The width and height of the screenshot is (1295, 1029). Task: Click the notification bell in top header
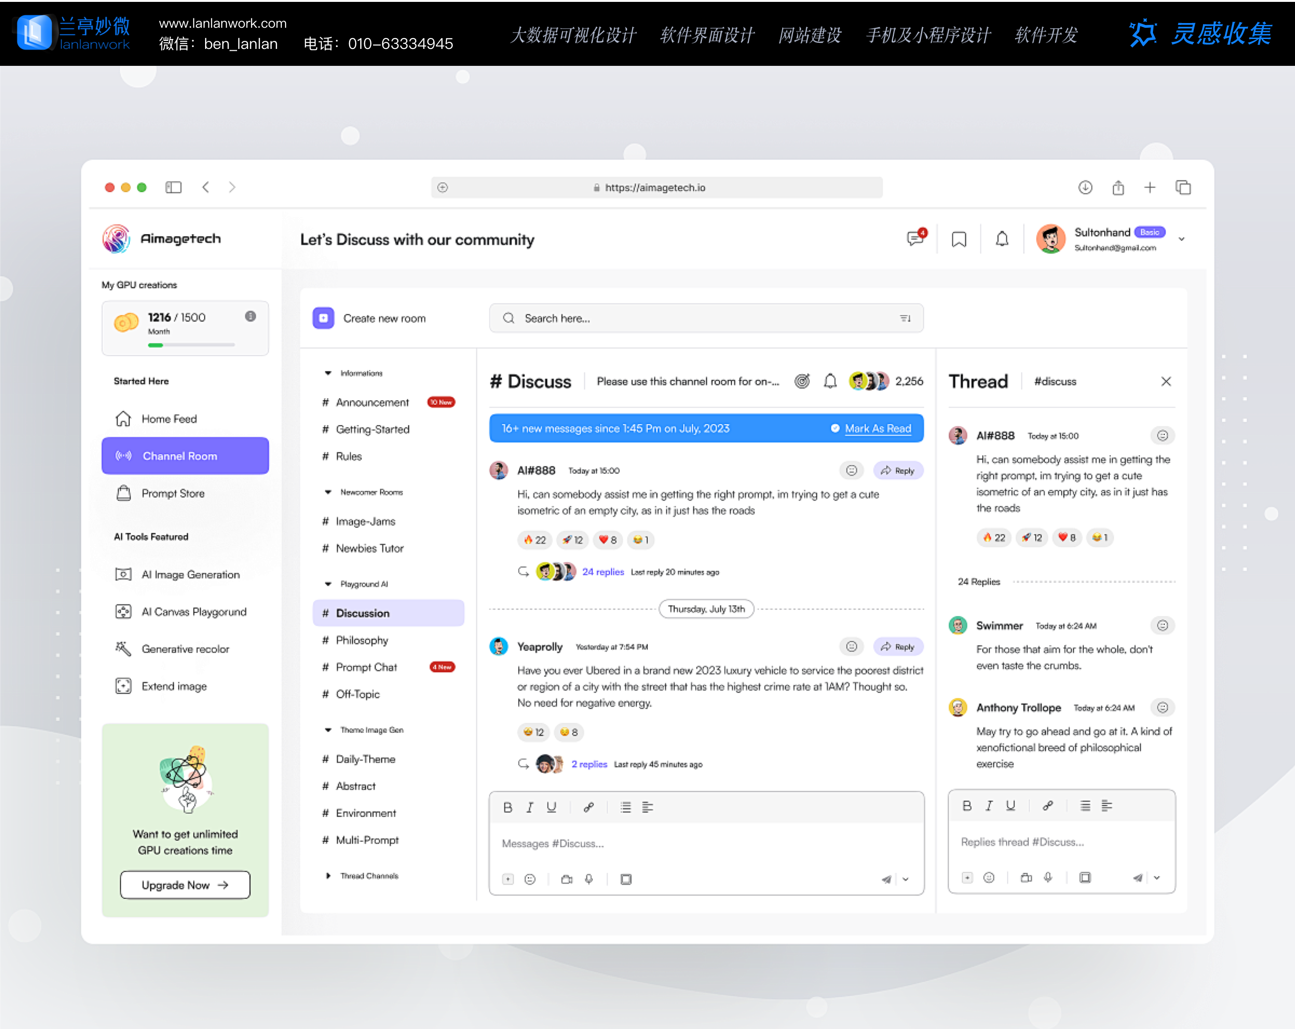[x=1002, y=239]
